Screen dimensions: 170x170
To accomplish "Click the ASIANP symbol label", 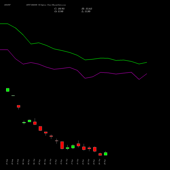I will coord(7,5).
